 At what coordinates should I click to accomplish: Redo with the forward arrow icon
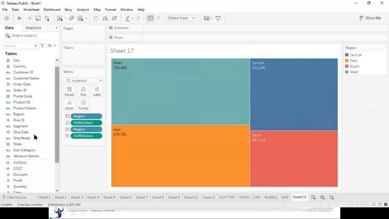pyautogui.click(x=29, y=18)
